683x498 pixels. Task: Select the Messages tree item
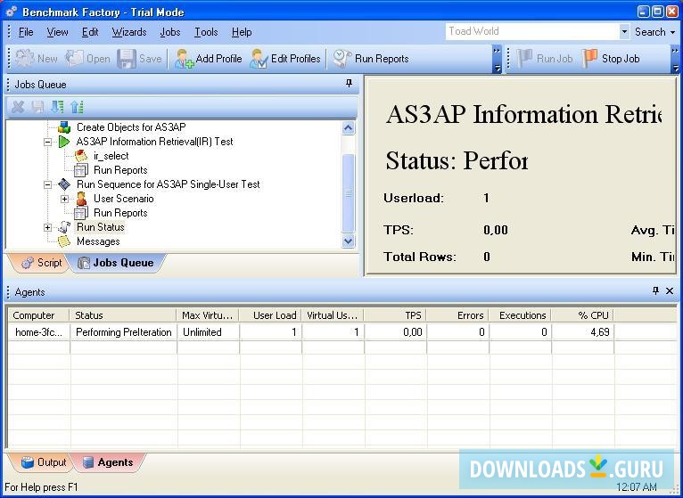coord(98,241)
